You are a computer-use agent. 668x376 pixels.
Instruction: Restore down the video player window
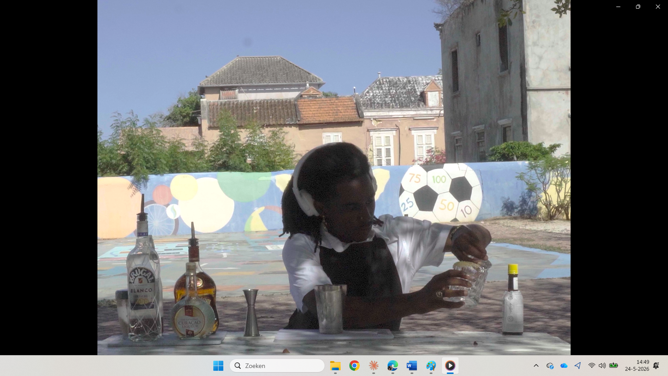[x=638, y=7]
